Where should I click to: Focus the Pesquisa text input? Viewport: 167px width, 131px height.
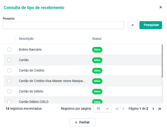(x=63, y=25)
